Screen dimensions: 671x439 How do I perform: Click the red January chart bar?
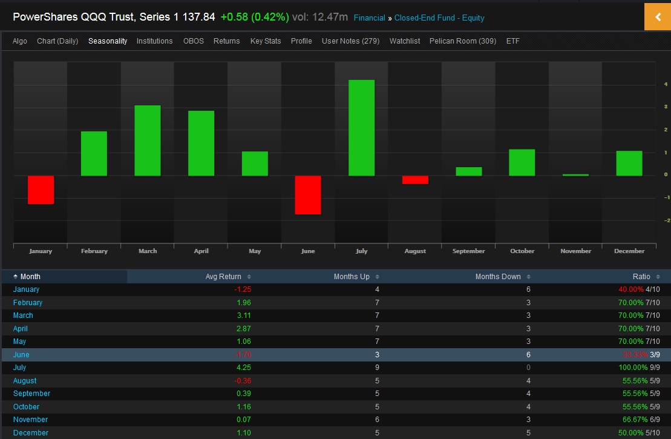[41, 190]
